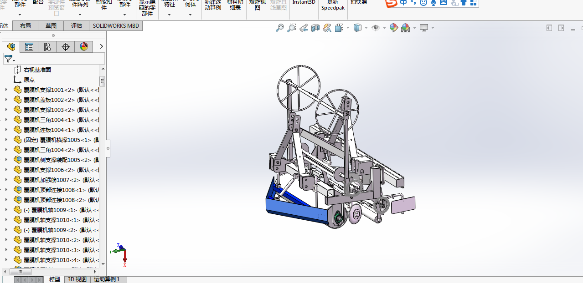Click Zoom to Fit icon in view toolbar
Viewport: 583px width, 283px height.
(x=280, y=28)
